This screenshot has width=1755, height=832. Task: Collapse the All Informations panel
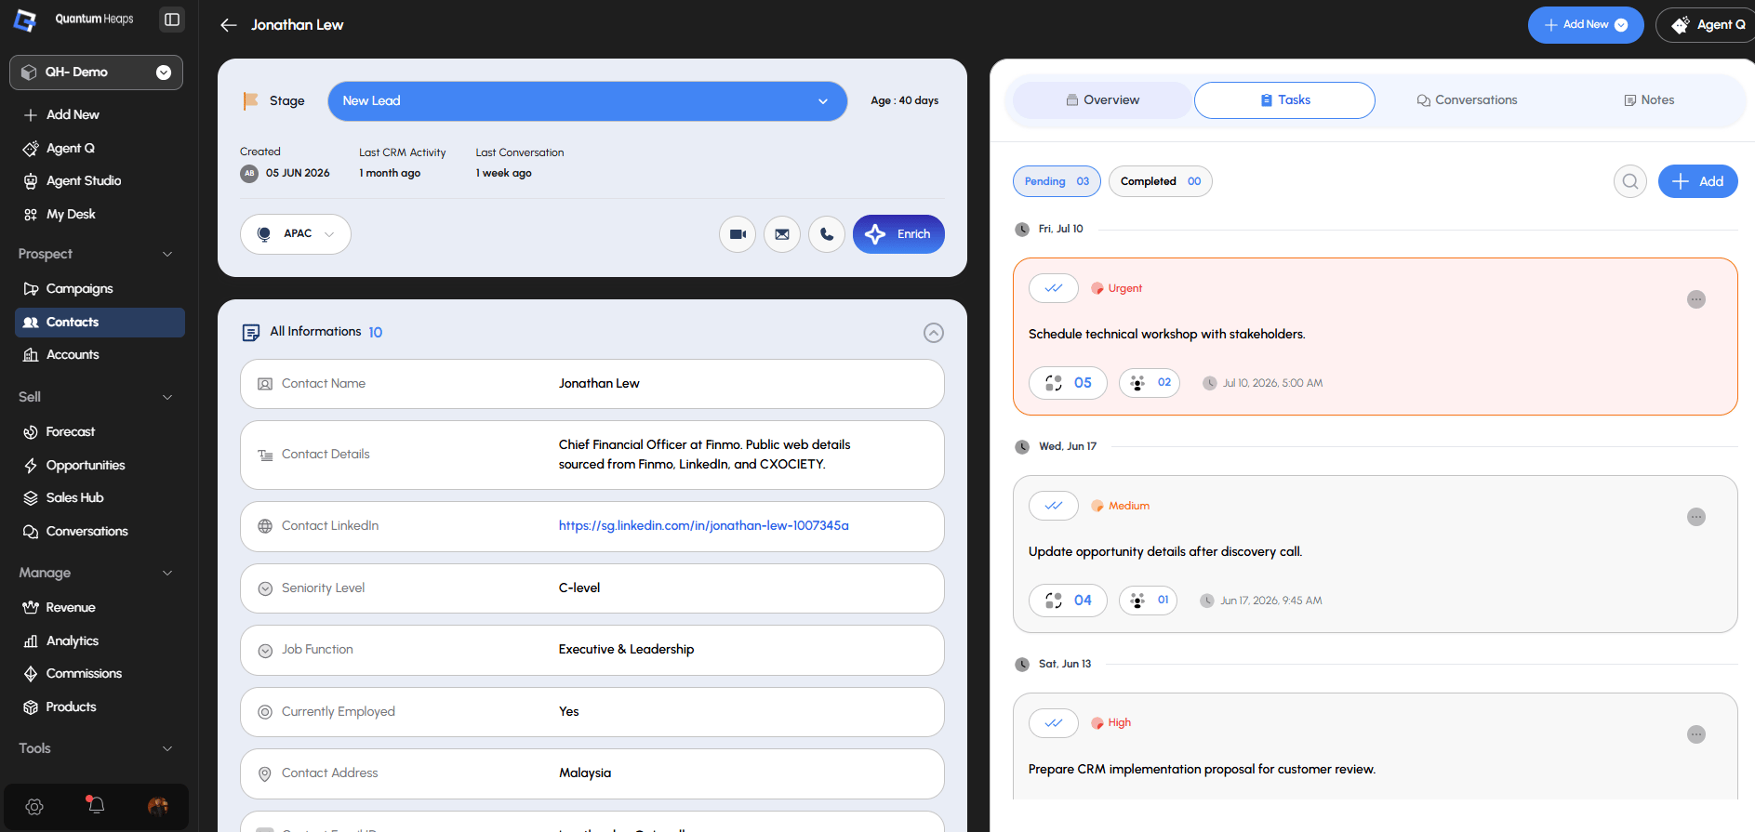point(934,333)
